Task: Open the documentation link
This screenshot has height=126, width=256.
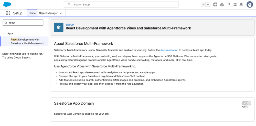Action: 169,50
